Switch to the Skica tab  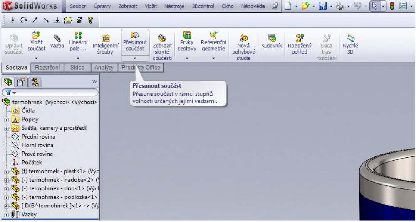(77, 68)
